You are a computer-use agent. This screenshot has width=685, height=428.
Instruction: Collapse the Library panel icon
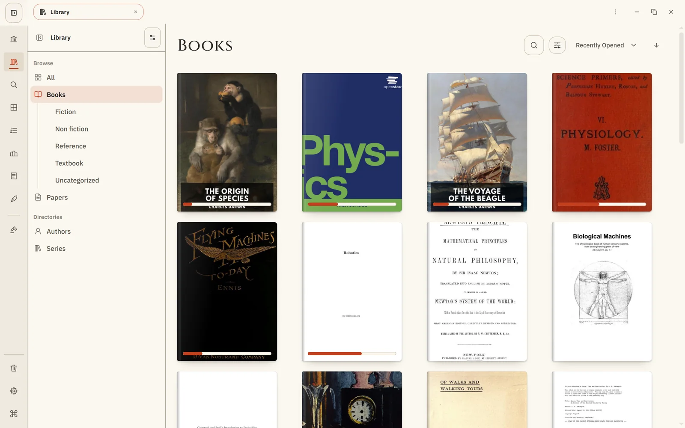pyautogui.click(x=39, y=38)
